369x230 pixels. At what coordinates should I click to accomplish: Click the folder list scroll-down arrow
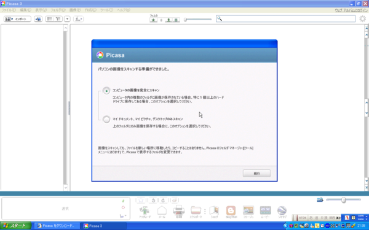(x=65, y=188)
